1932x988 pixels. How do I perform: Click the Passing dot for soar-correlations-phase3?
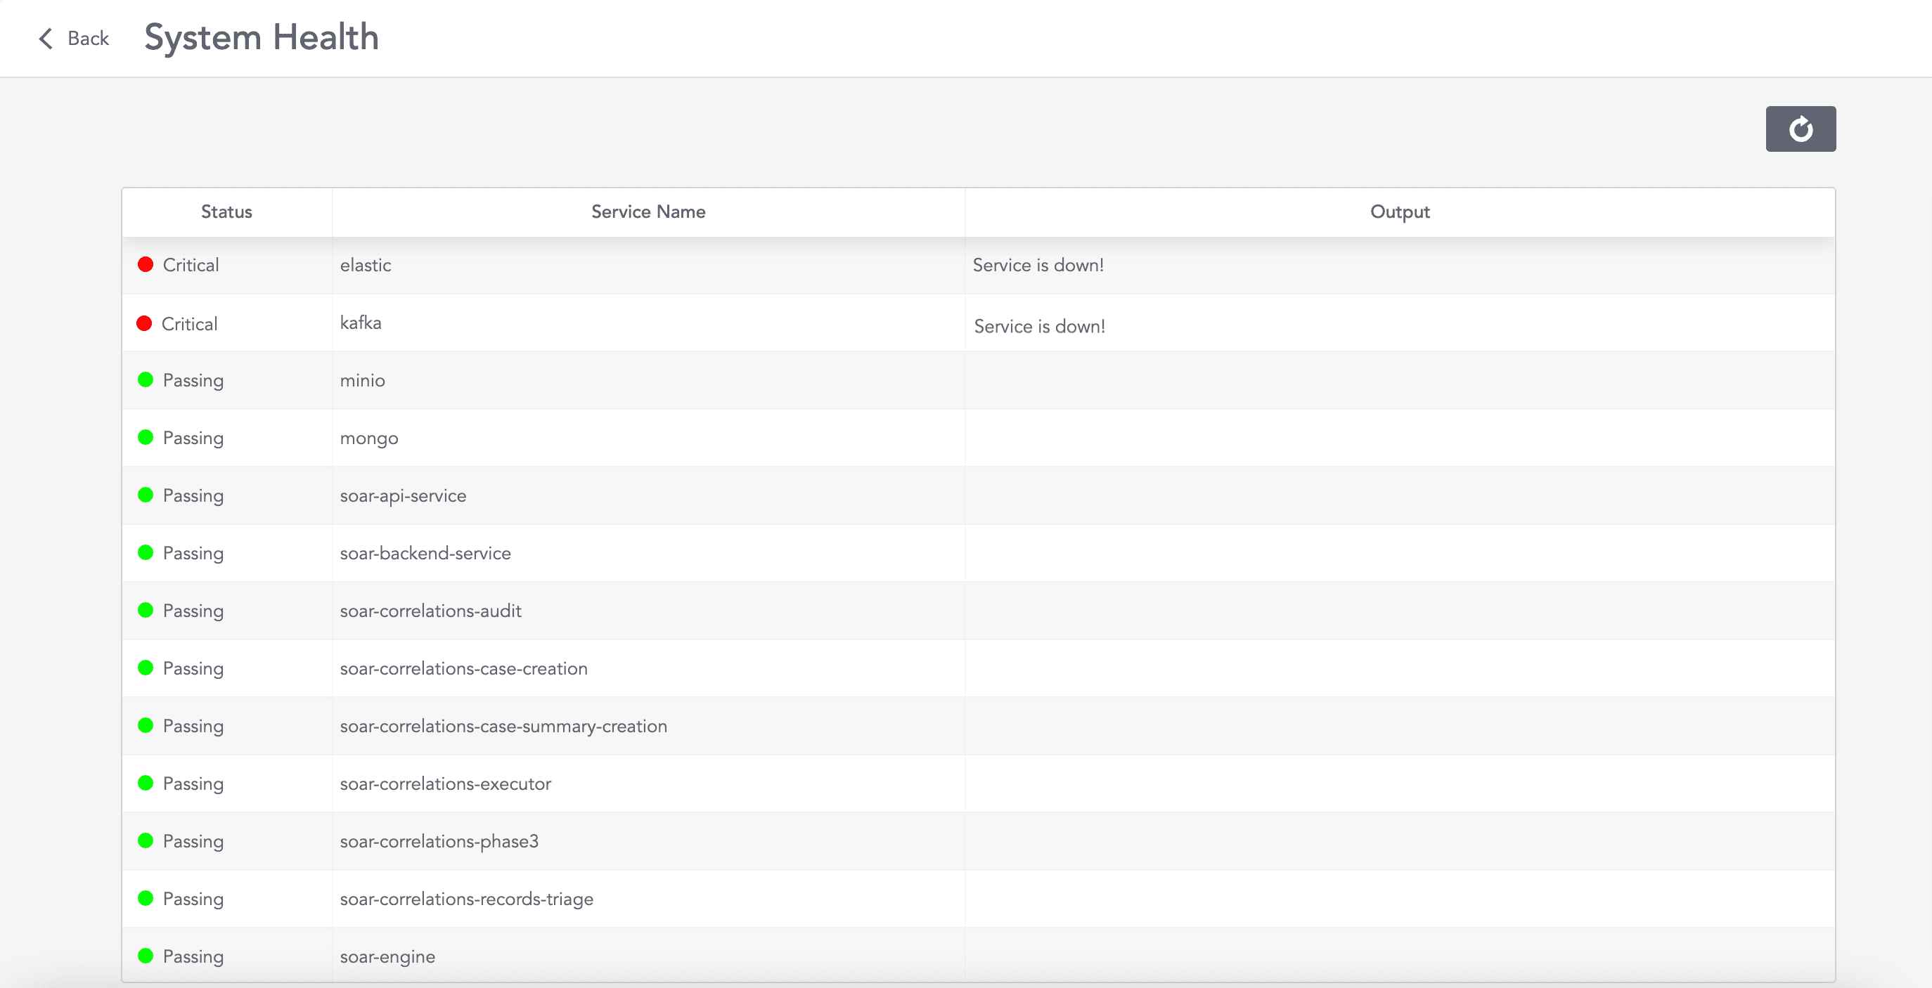tap(146, 841)
